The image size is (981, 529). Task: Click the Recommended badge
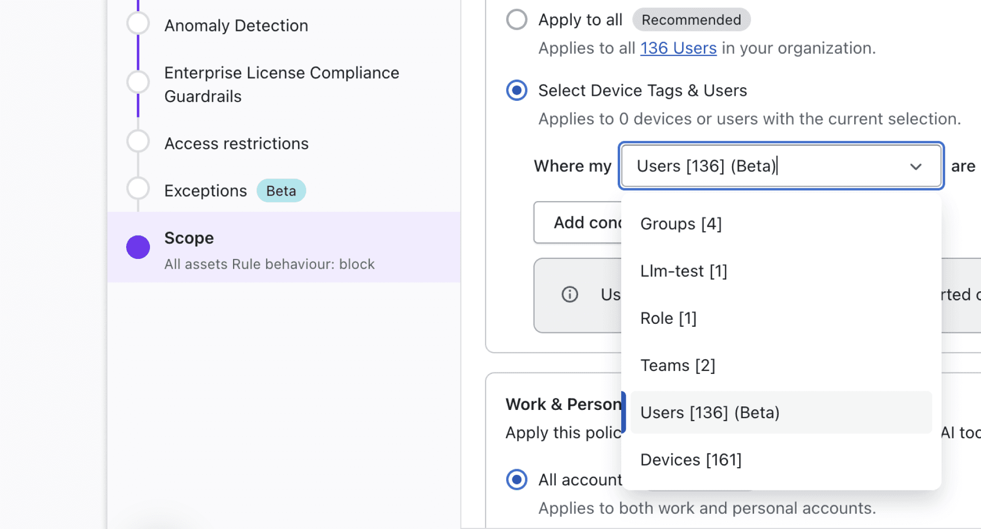[x=691, y=20]
